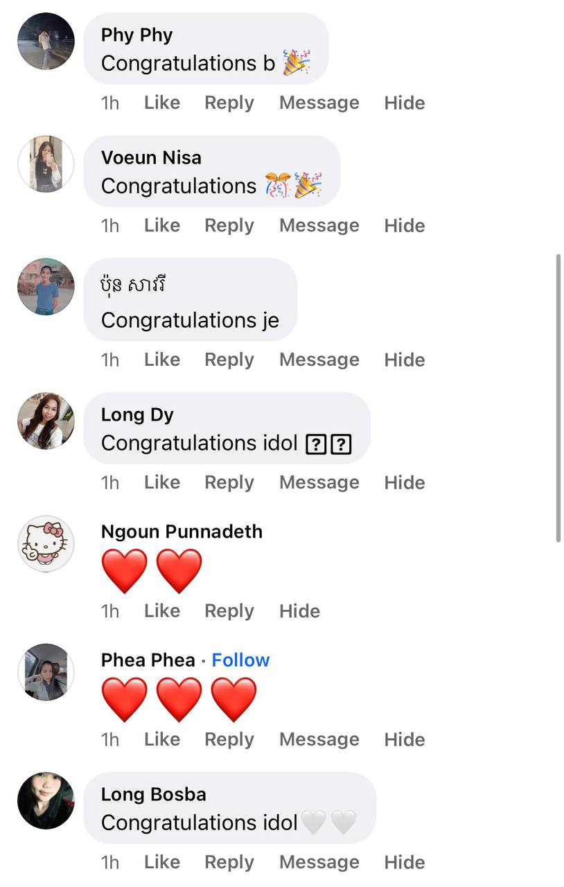Screen dimensions: 564x887
Task: Hide Long Dy's comment
Action: 405,483
